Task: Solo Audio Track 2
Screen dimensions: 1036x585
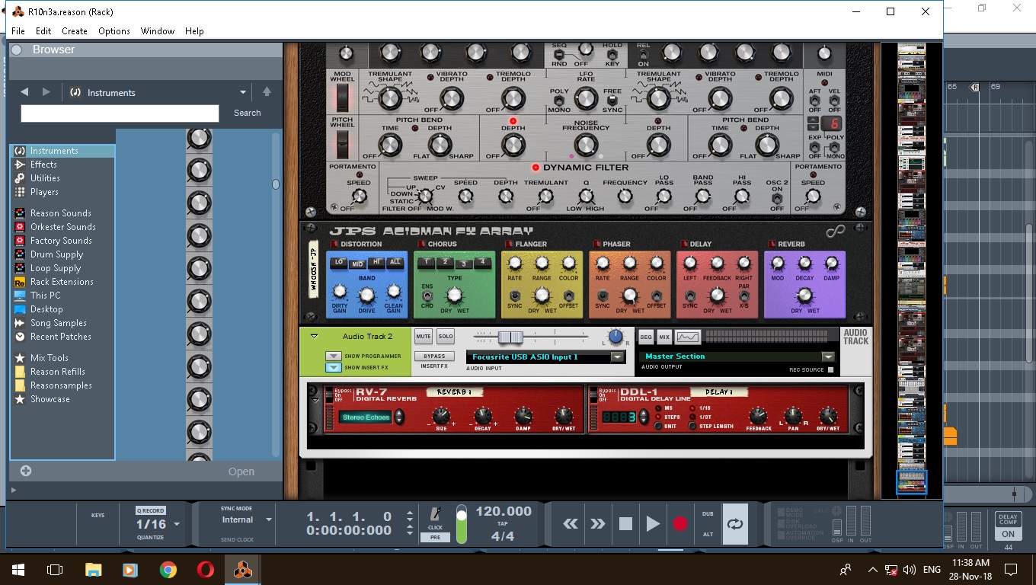Action: point(446,336)
